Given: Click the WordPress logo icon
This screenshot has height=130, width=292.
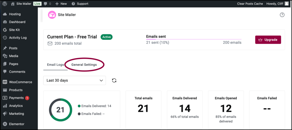Looking at the screenshot, I should pyautogui.click(x=5, y=4).
